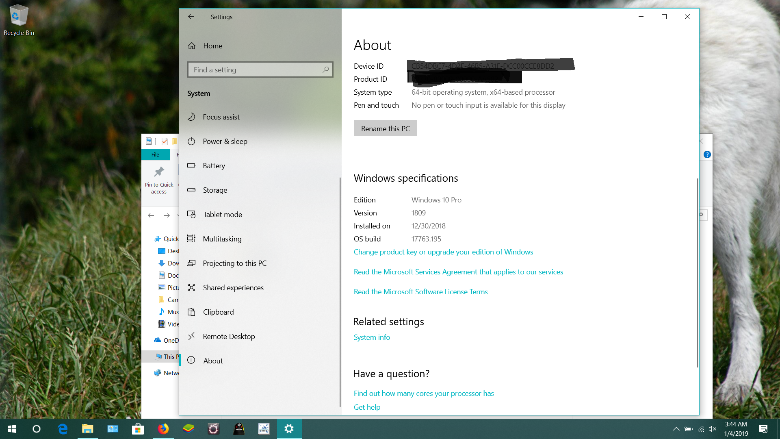The height and width of the screenshot is (439, 780).
Task: Select Downloads folder in Explorer tree
Action: coord(168,263)
